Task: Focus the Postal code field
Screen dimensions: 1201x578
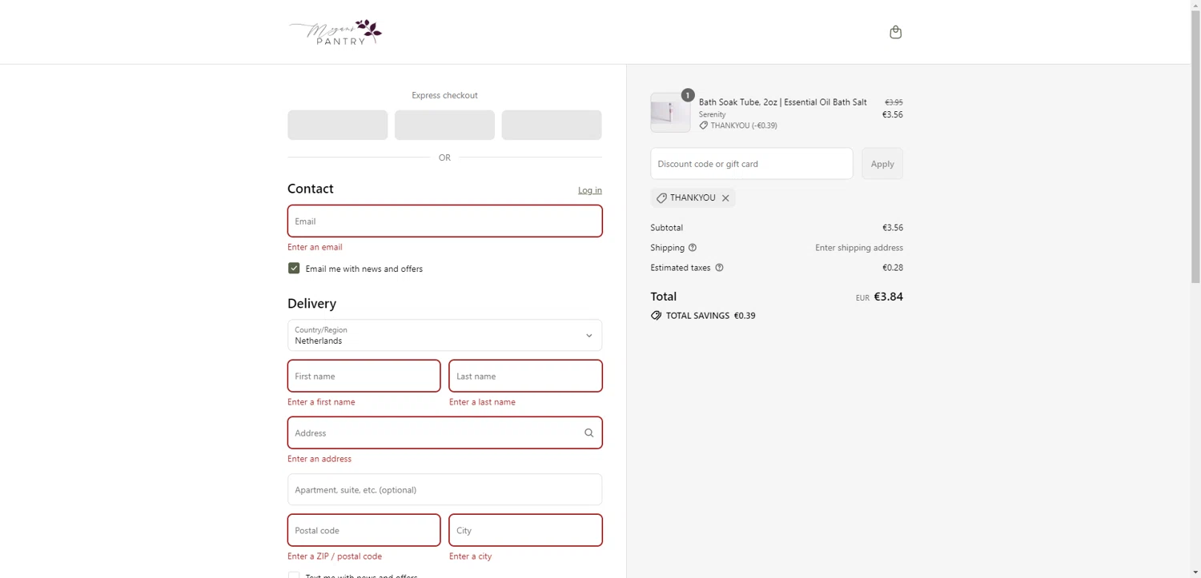Action: (x=364, y=530)
